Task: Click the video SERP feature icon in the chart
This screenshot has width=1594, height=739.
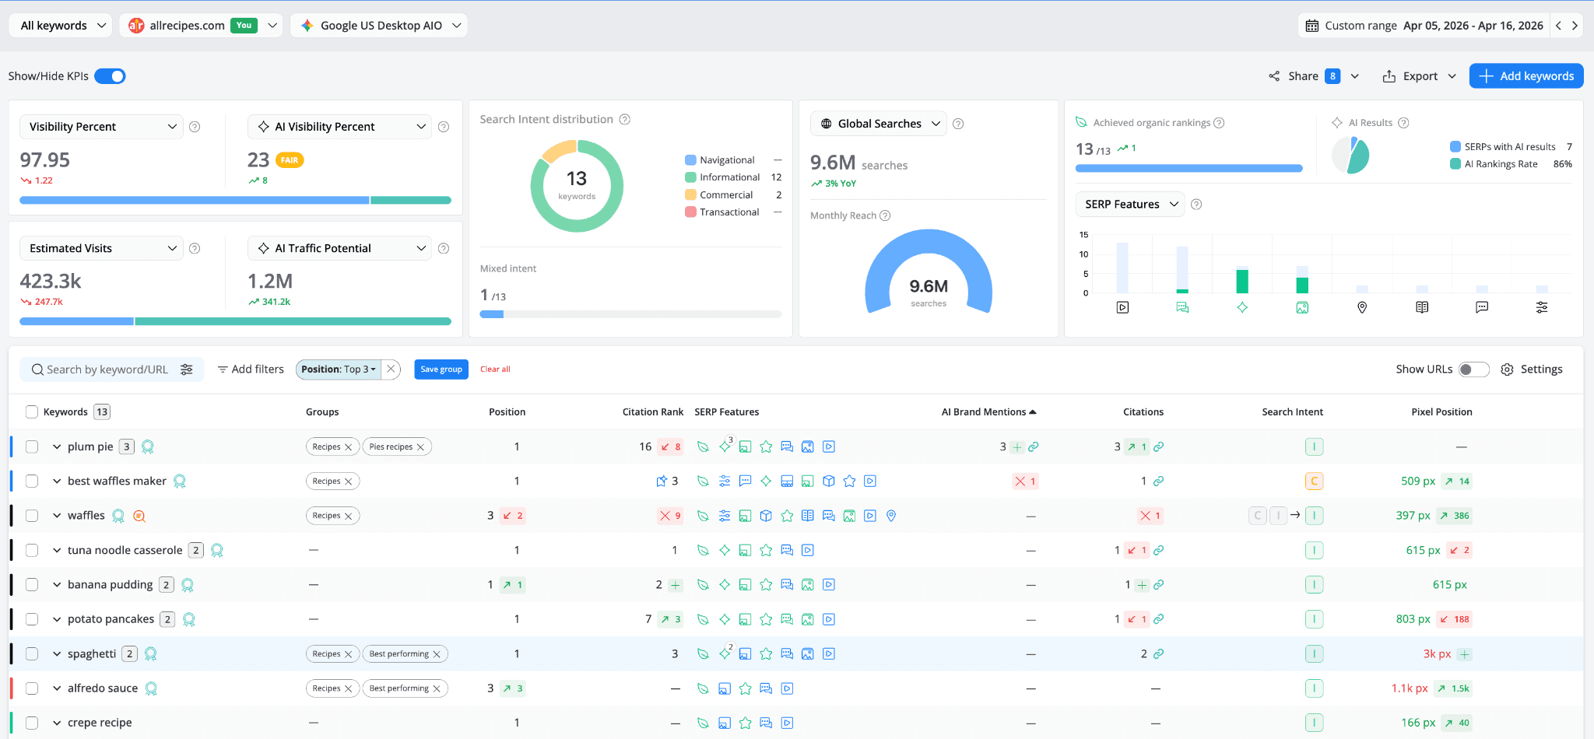Action: (1122, 306)
